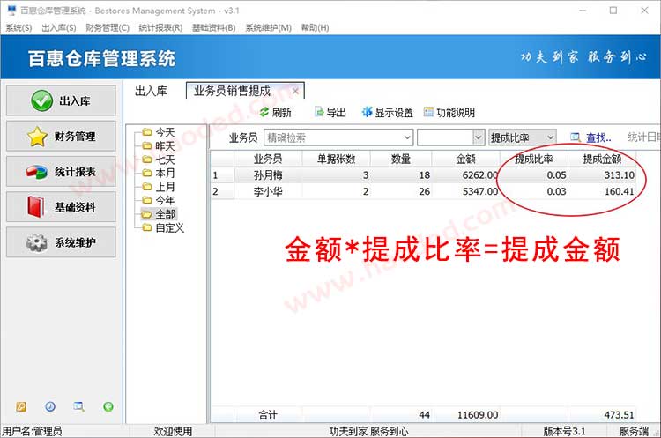Click the green round arrow icon at bottom
The width and height of the screenshot is (661, 438).
pos(108,406)
